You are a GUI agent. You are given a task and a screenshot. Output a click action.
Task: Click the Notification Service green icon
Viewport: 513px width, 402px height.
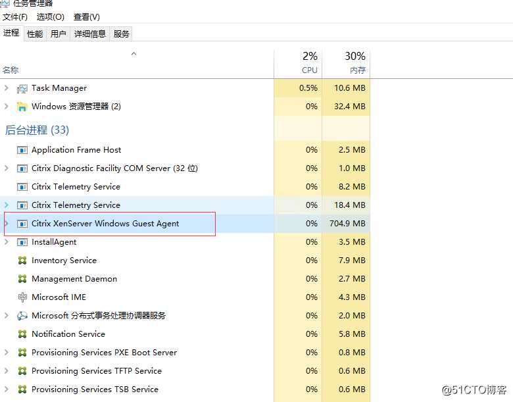[x=22, y=334]
